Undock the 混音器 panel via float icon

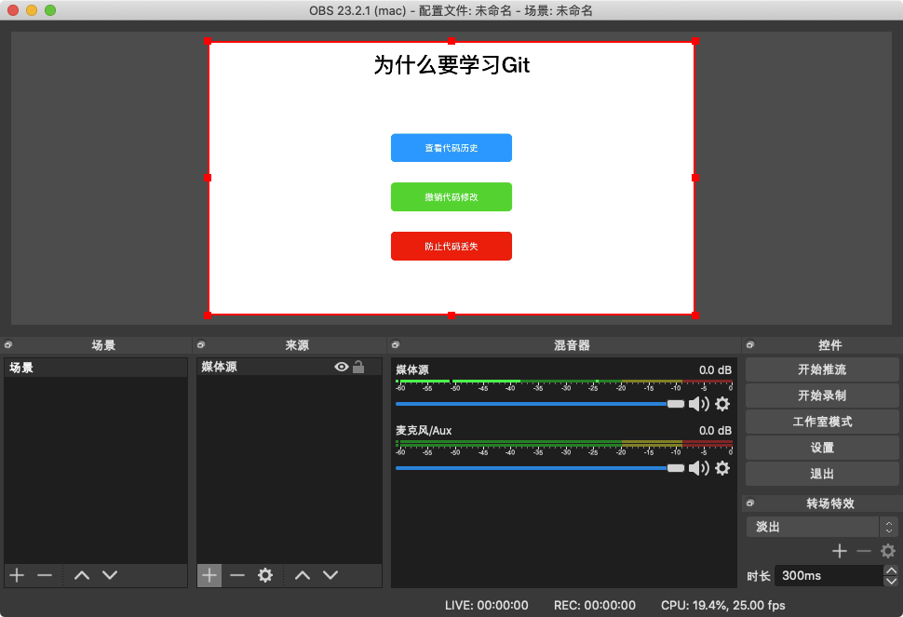point(396,344)
